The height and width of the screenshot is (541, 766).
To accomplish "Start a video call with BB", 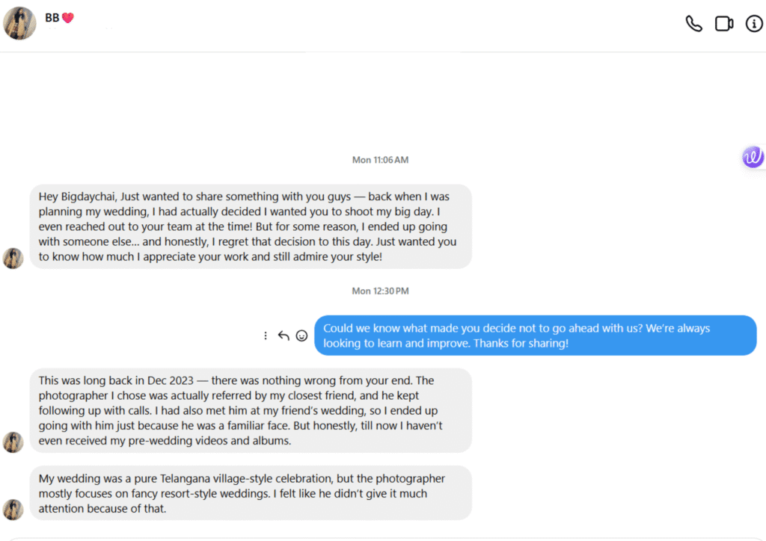I will click(724, 24).
